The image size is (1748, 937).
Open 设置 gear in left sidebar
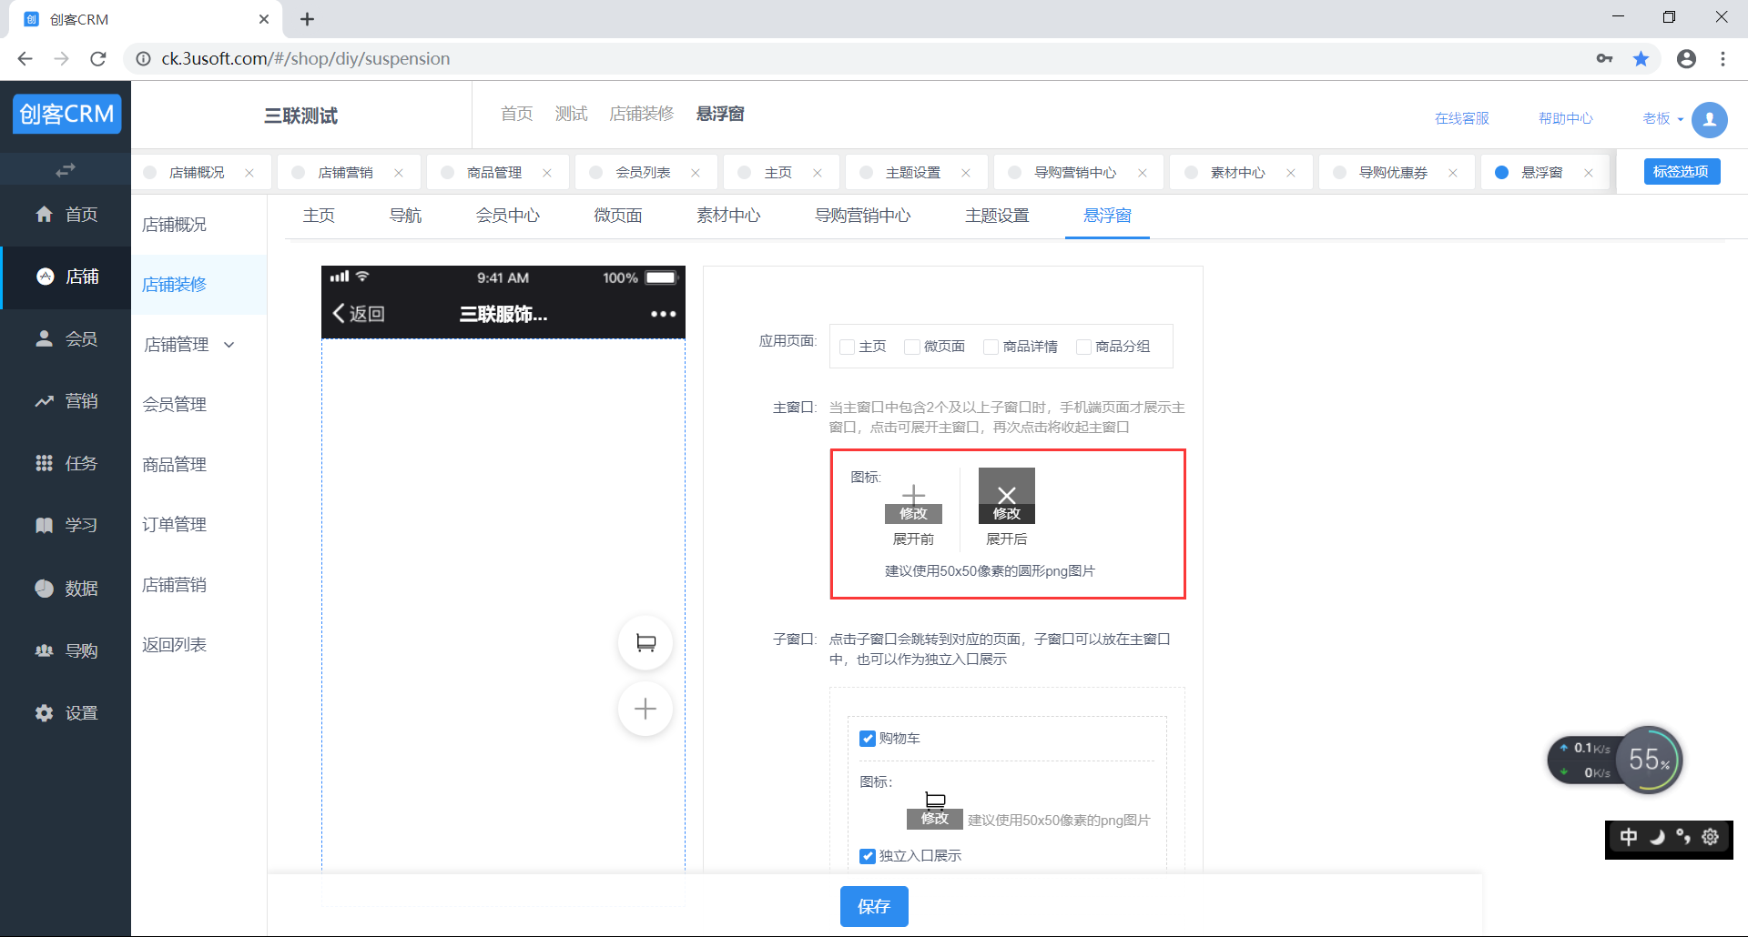click(x=66, y=713)
